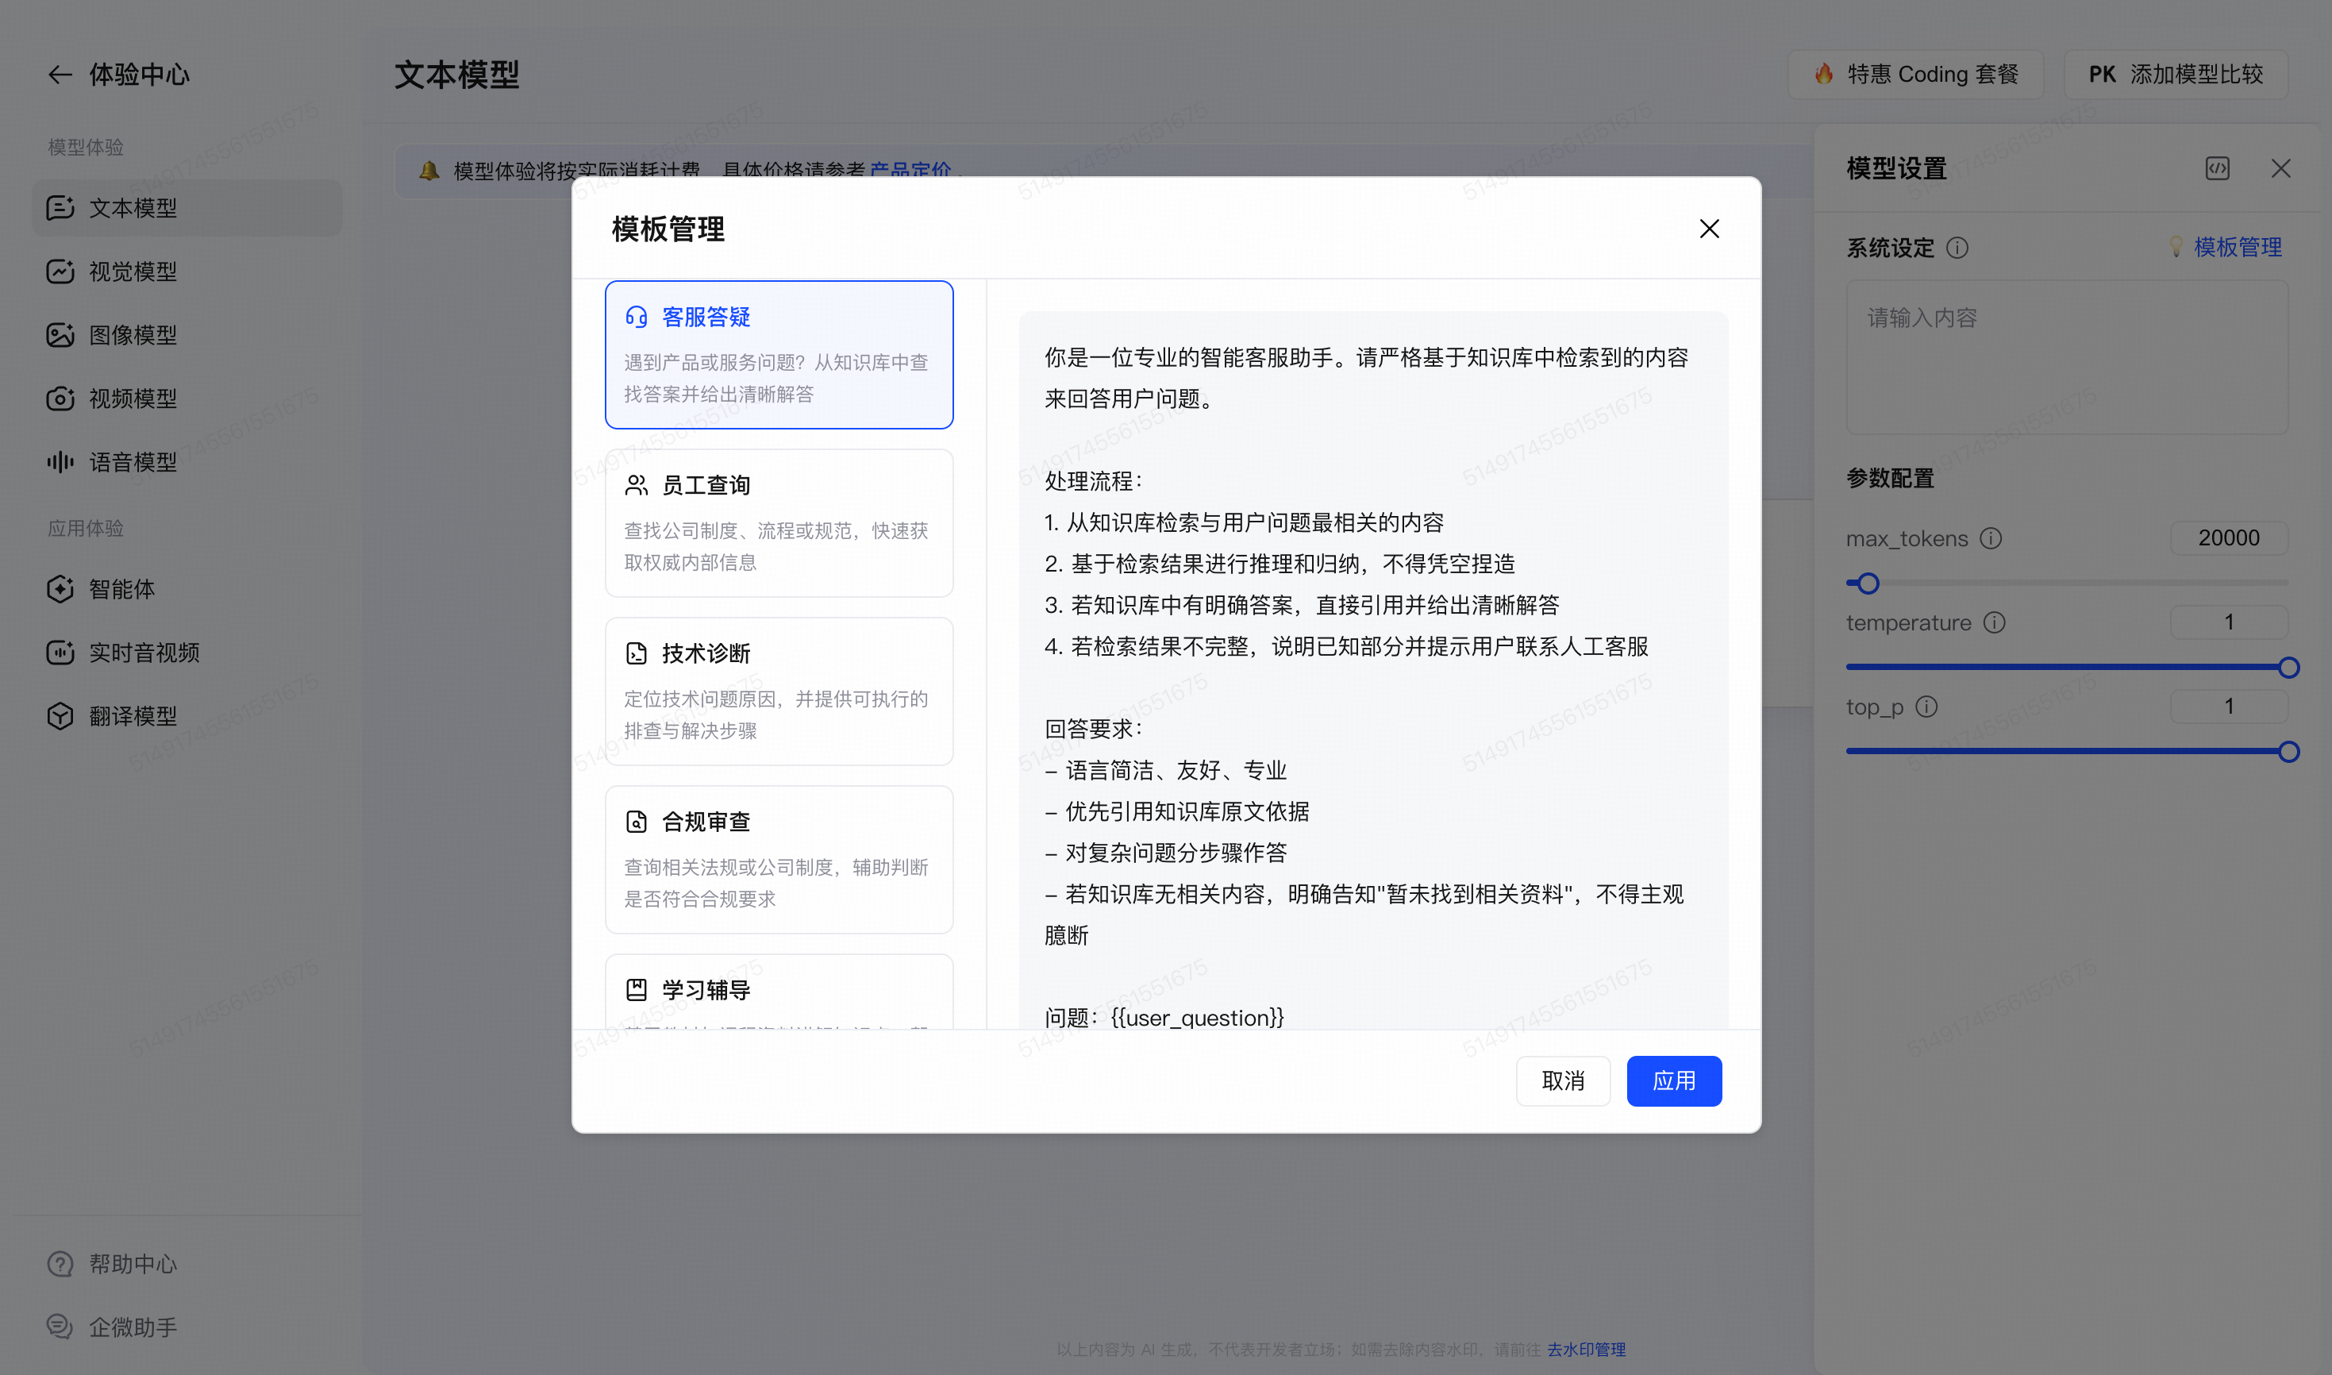Click the code view icon in 模型设置

click(2216, 168)
